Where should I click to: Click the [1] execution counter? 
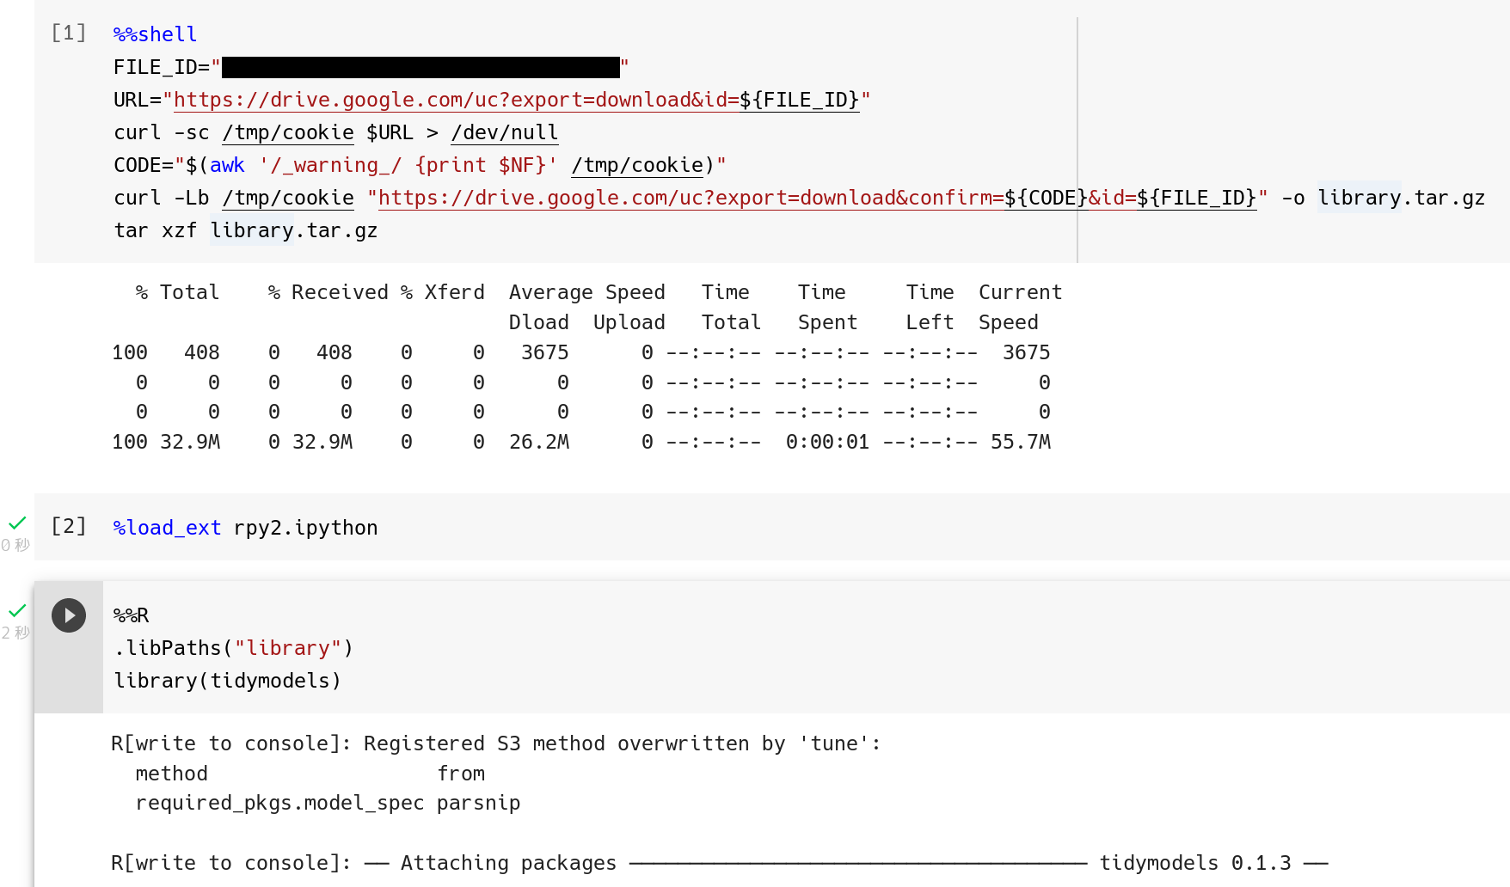[x=69, y=33]
